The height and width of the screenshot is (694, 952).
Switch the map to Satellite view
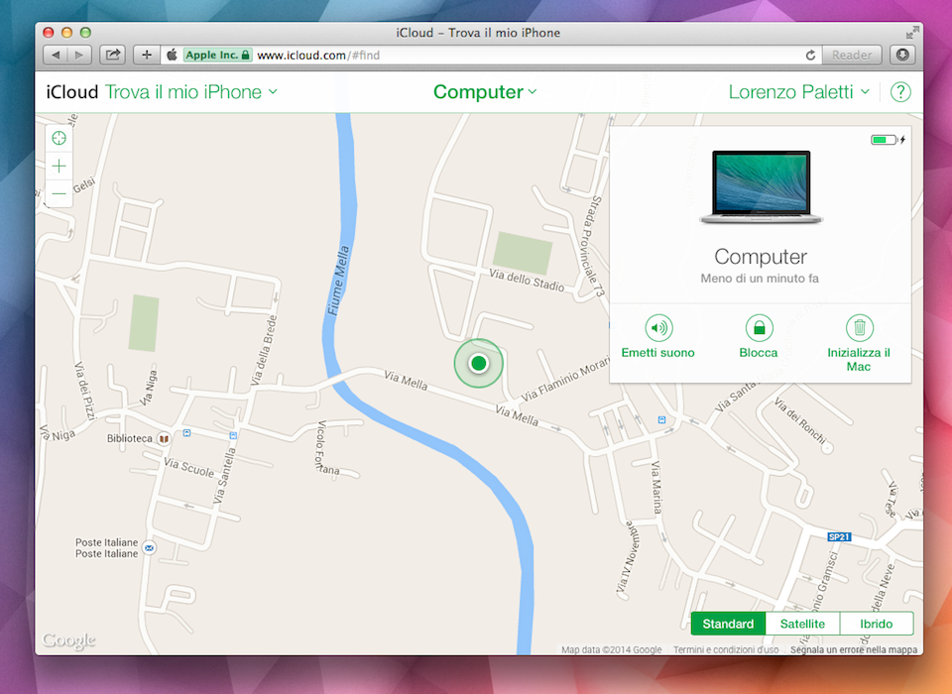802,624
